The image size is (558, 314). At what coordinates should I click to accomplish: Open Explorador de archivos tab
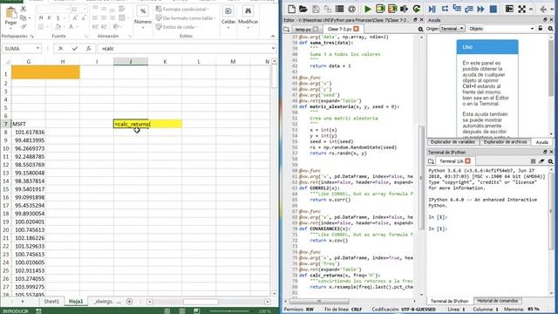(505, 141)
